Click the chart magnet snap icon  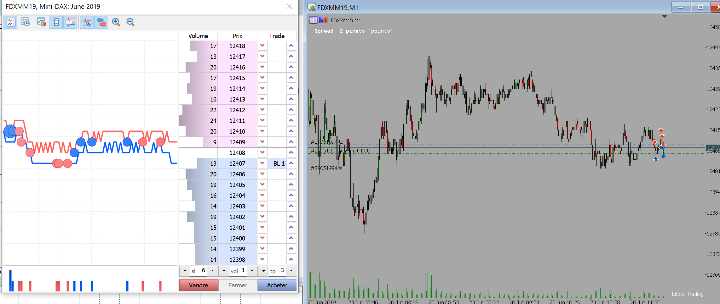(41, 22)
